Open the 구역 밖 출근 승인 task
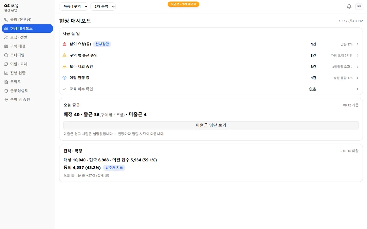Viewport: 367px width, 229px height. (x=211, y=55)
